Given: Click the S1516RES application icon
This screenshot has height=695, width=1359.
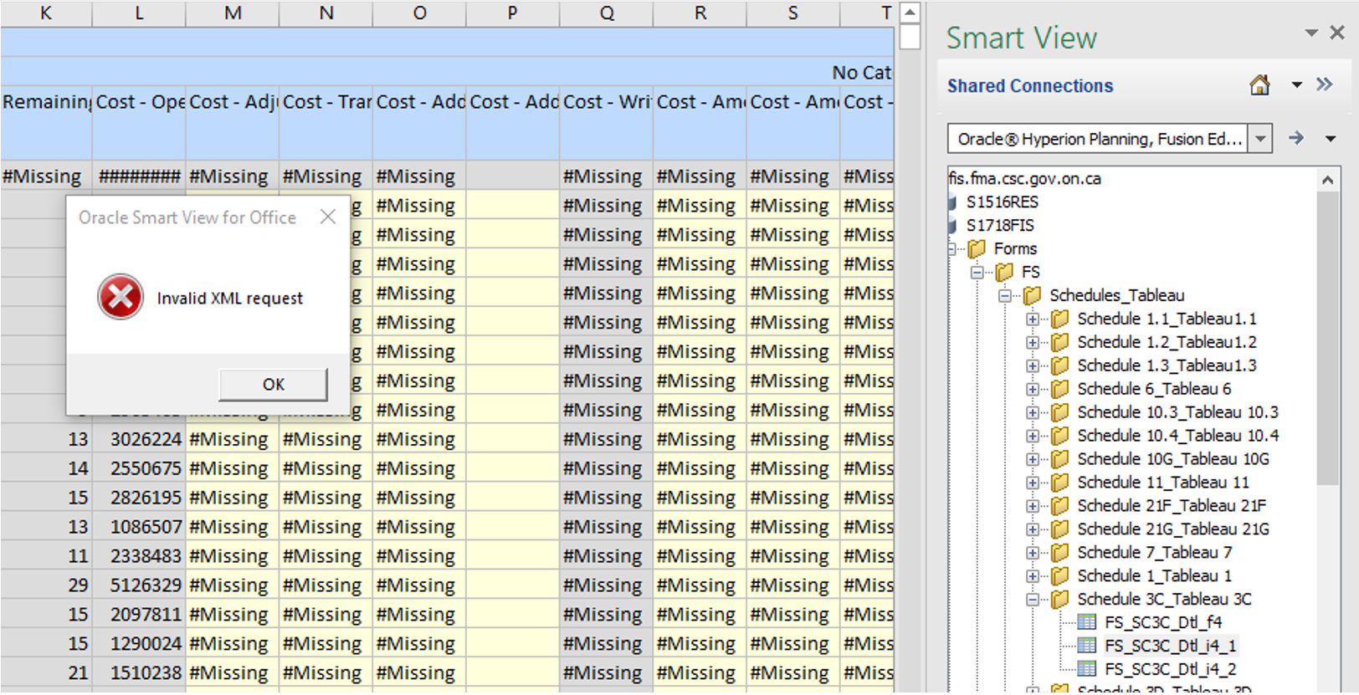Looking at the screenshot, I should point(953,202).
